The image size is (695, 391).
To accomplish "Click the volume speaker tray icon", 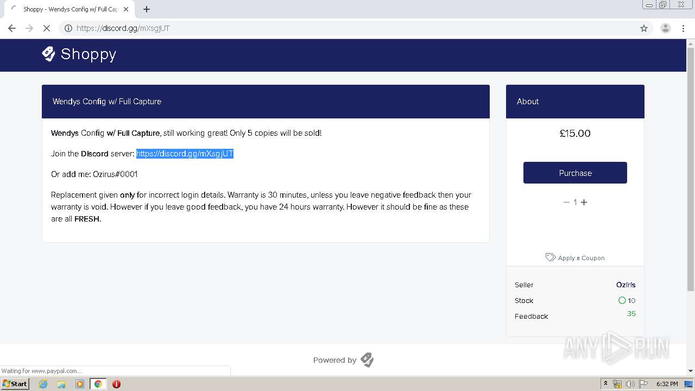I will [630, 384].
